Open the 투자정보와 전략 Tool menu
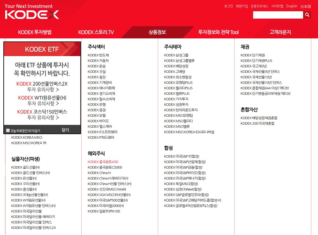The image size is (318, 235). point(218,32)
